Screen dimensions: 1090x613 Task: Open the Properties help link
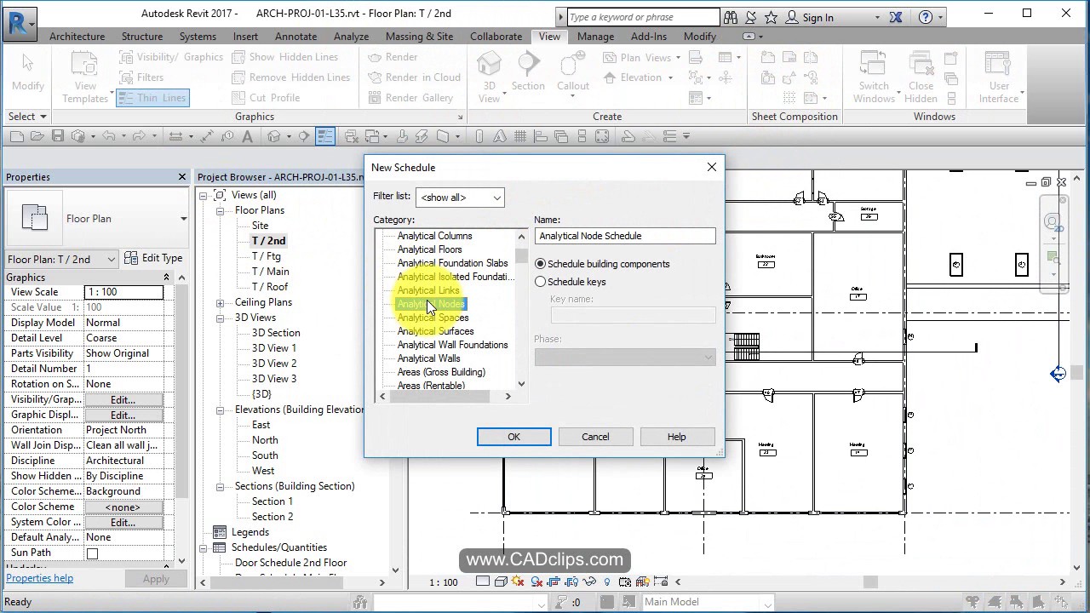(40, 578)
